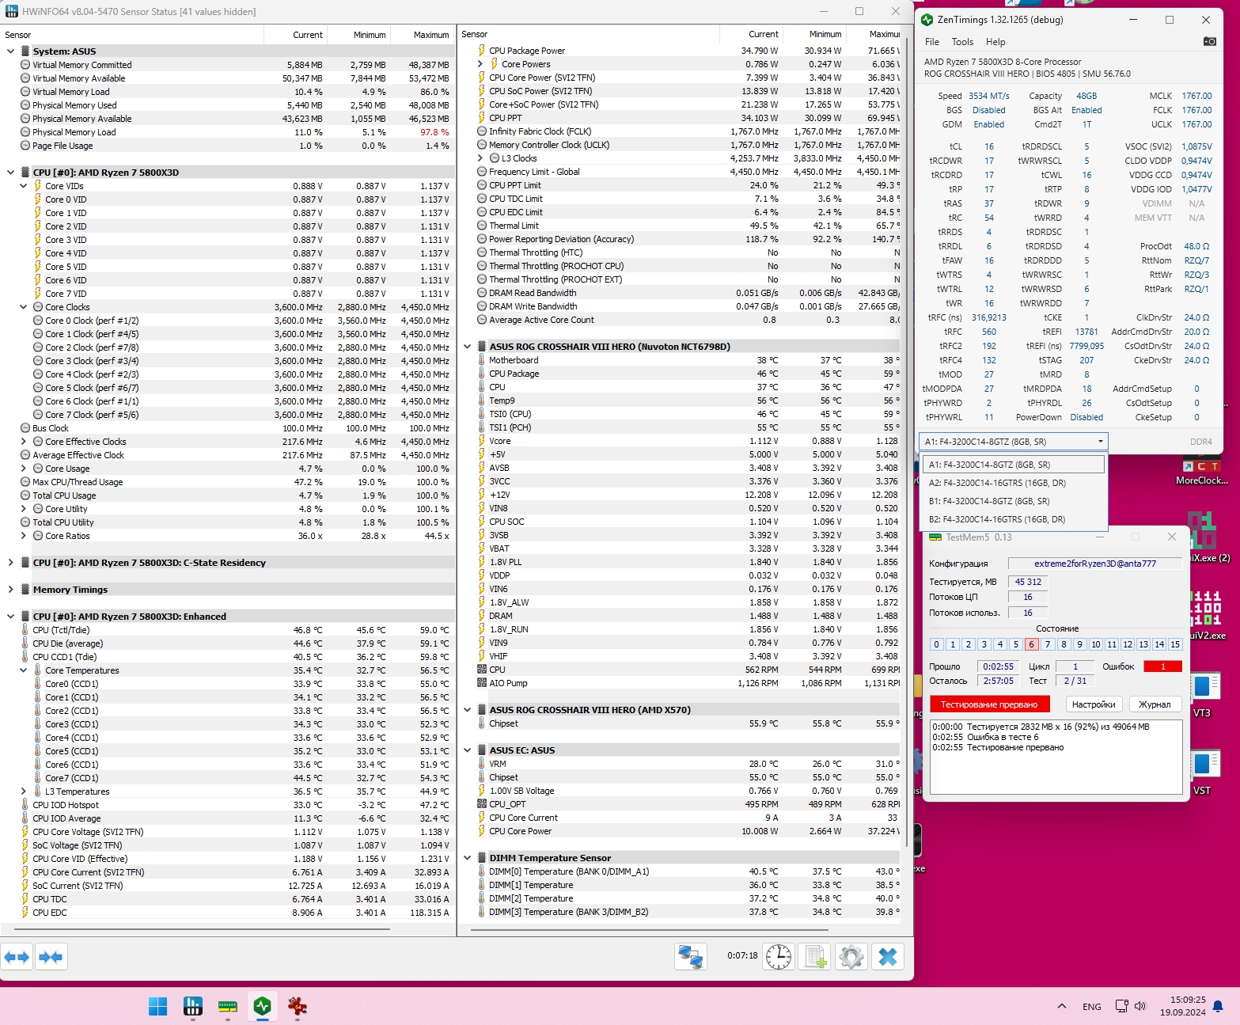1240x1025 pixels.
Task: Collapse the System: ASUS sensor group
Action: [10, 51]
